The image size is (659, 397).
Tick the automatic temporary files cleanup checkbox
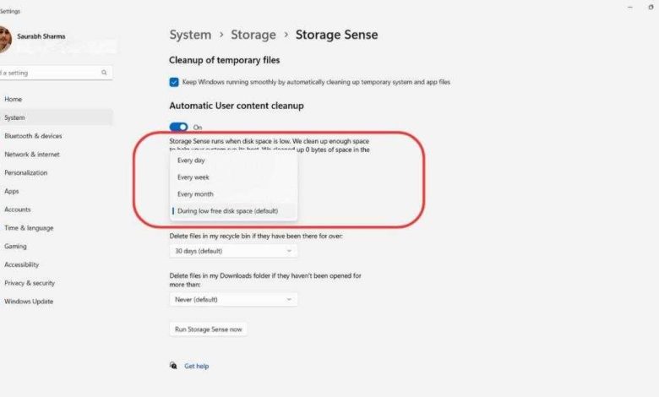tap(174, 82)
